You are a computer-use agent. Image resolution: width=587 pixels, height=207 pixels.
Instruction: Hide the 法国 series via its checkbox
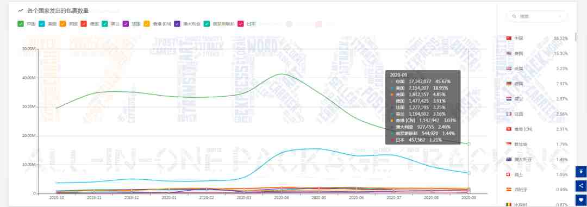pos(126,23)
